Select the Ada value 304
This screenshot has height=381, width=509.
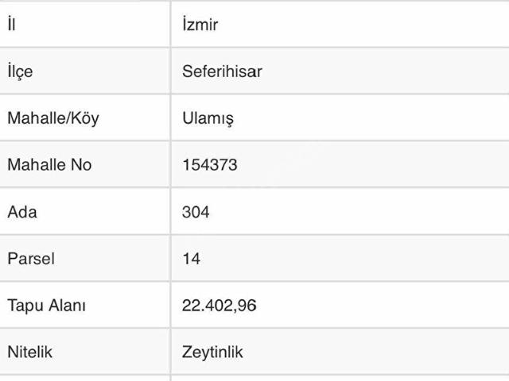click(196, 212)
